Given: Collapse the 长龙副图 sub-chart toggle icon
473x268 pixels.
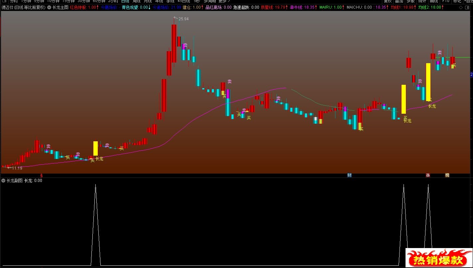Looking at the screenshot, I should [3, 181].
